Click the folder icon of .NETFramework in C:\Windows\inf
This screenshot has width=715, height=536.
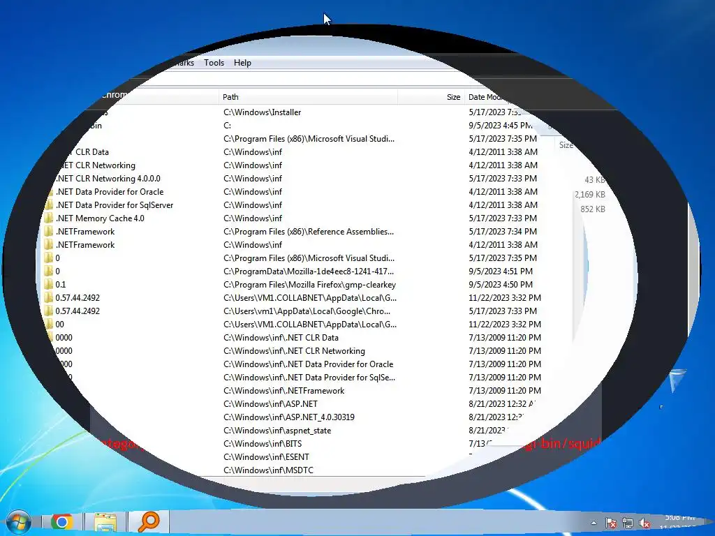(48, 245)
